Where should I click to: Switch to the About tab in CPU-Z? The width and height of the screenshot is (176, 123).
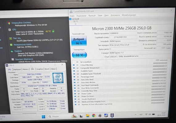53,69
